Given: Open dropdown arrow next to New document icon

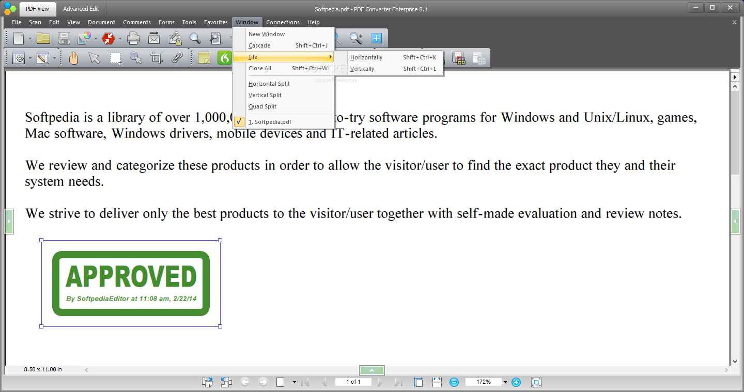Looking at the screenshot, I should click(x=30, y=38).
